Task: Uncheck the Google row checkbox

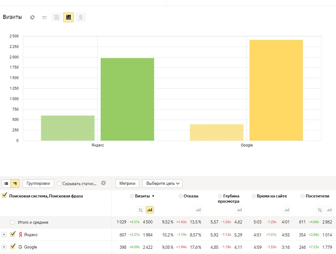Action: (x=13, y=246)
